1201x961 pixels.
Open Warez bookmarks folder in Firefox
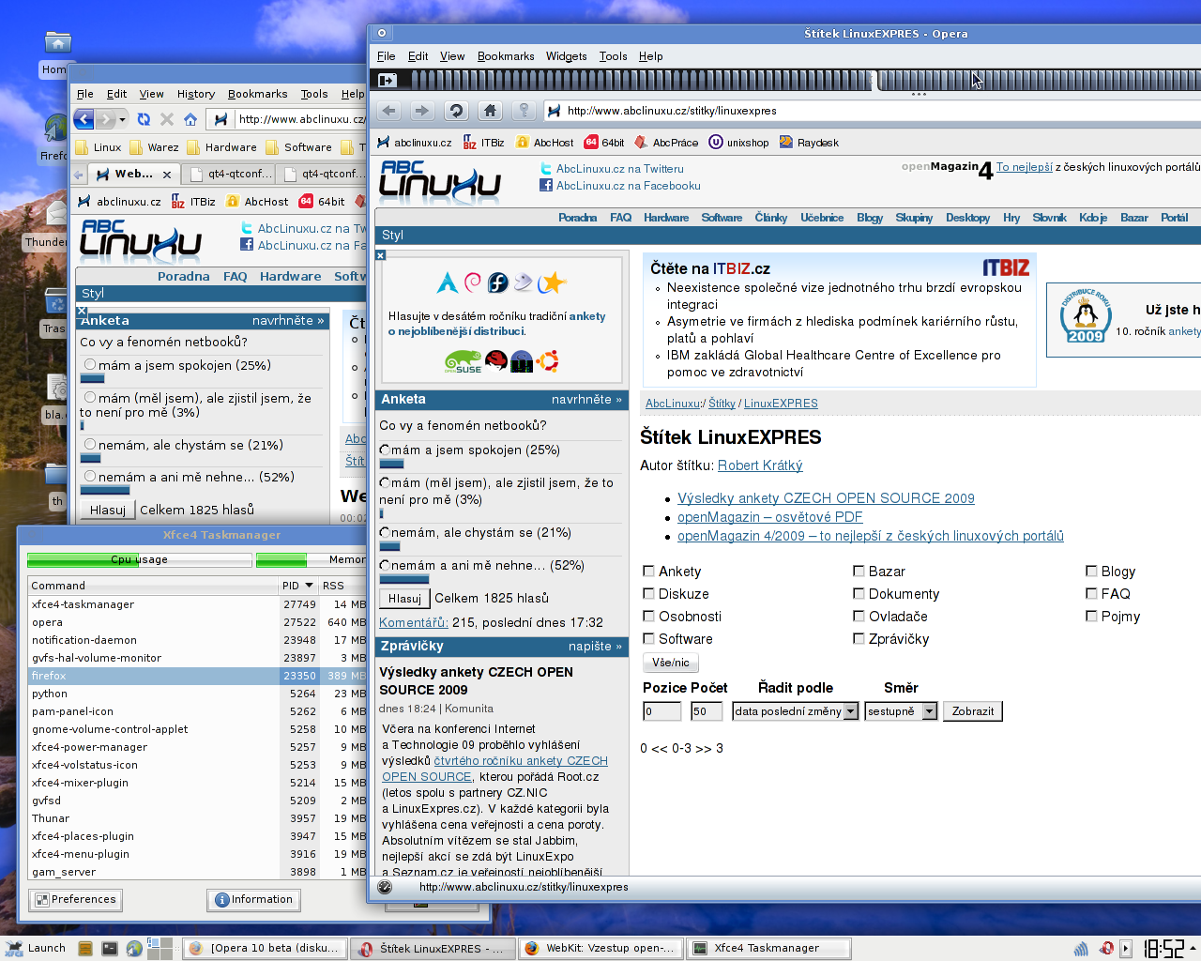coord(153,147)
